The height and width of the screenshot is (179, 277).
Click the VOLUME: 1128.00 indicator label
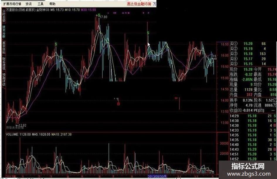pos(18,135)
